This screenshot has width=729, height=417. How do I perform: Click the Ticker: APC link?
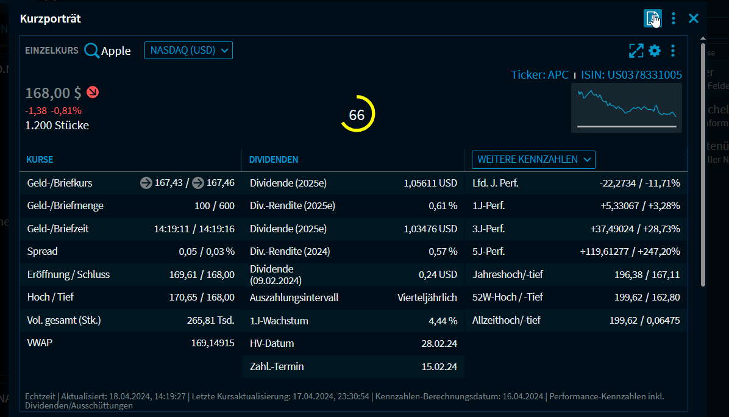point(539,75)
